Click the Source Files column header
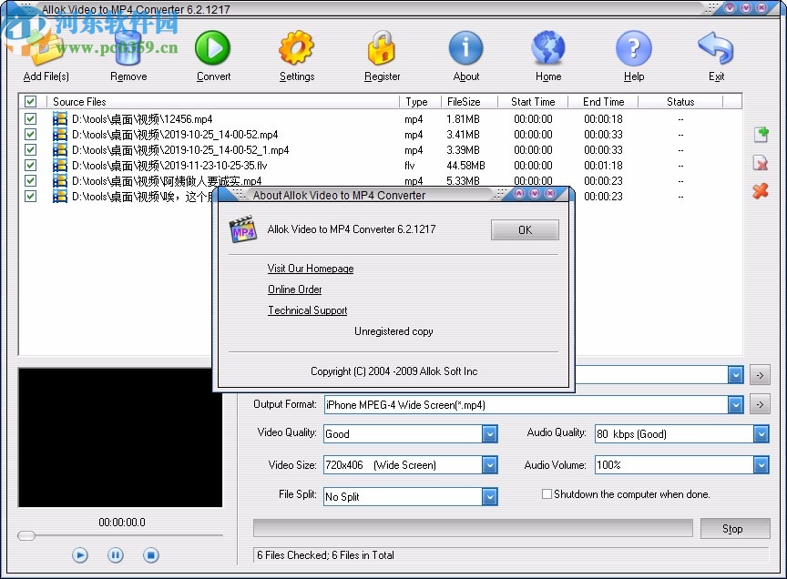This screenshot has width=787, height=579. [79, 101]
